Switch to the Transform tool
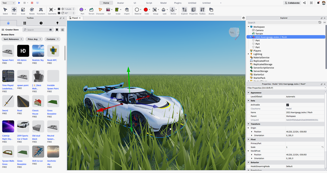The width and height of the screenshot is (327, 173). 41,11
